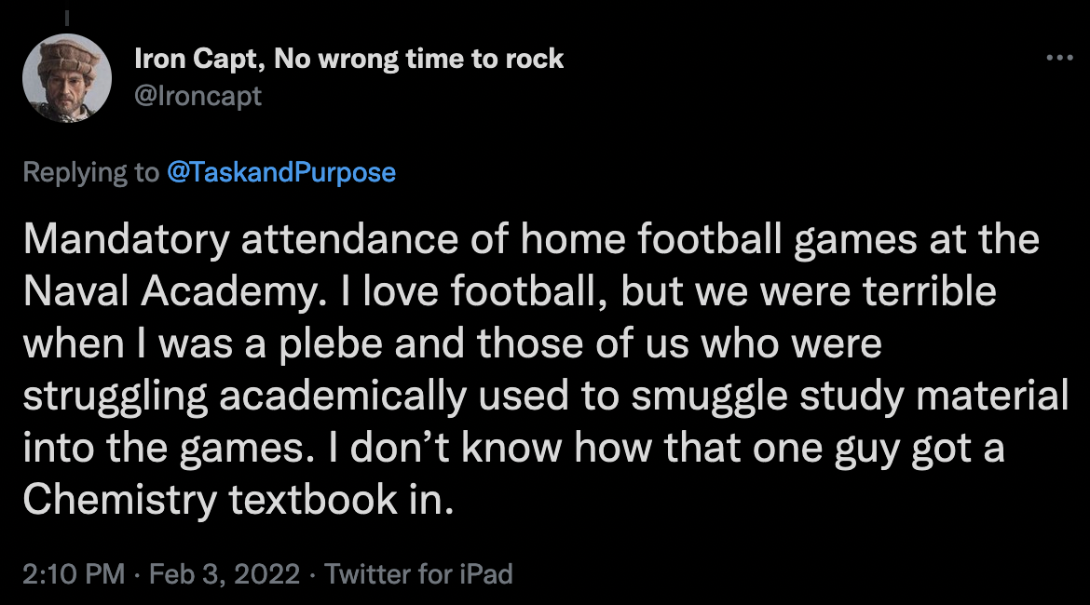The image size is (1090, 605).
Task: Click "I love football" in the tweet
Action: point(481,292)
